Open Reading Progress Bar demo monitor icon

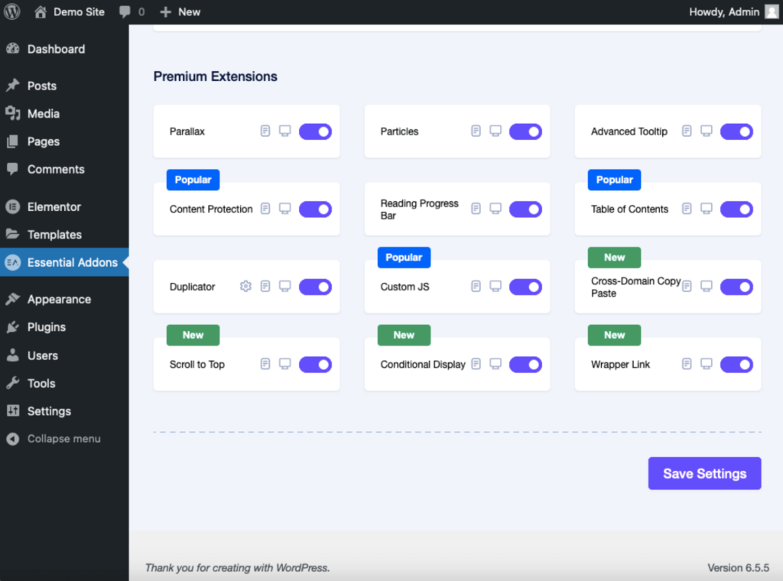pyautogui.click(x=495, y=209)
